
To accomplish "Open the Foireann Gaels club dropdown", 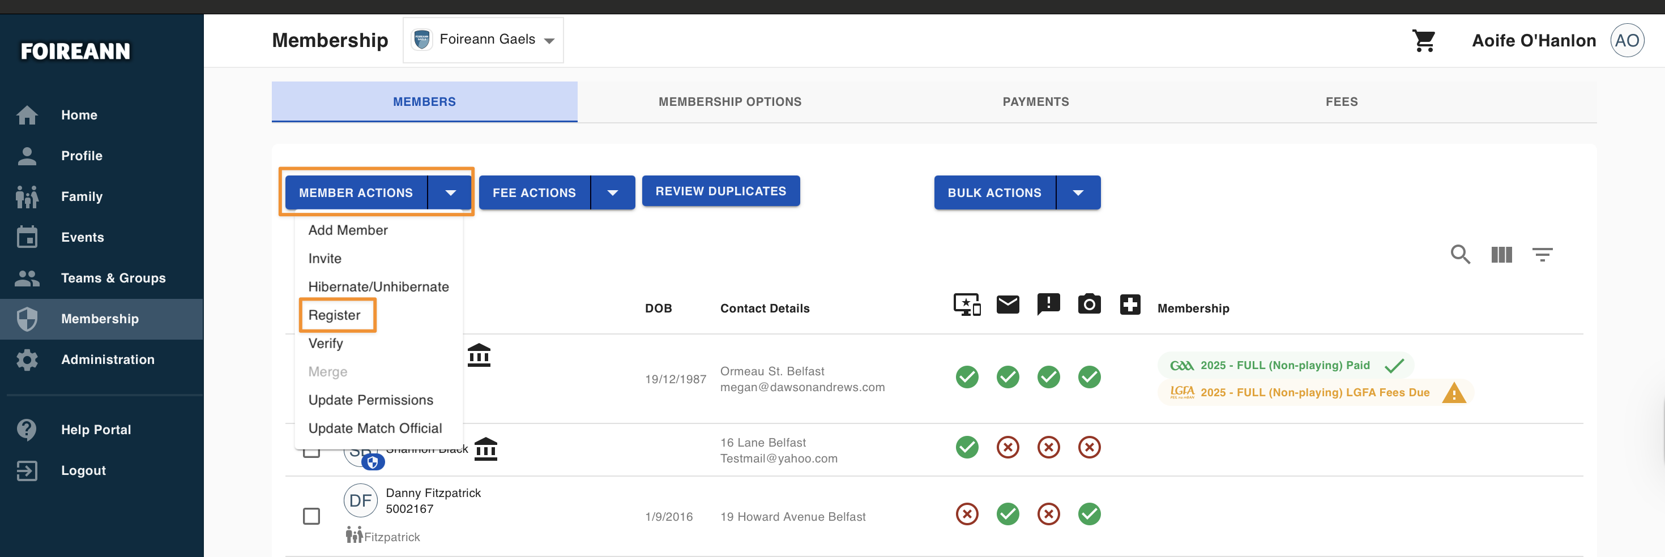I will 484,40.
